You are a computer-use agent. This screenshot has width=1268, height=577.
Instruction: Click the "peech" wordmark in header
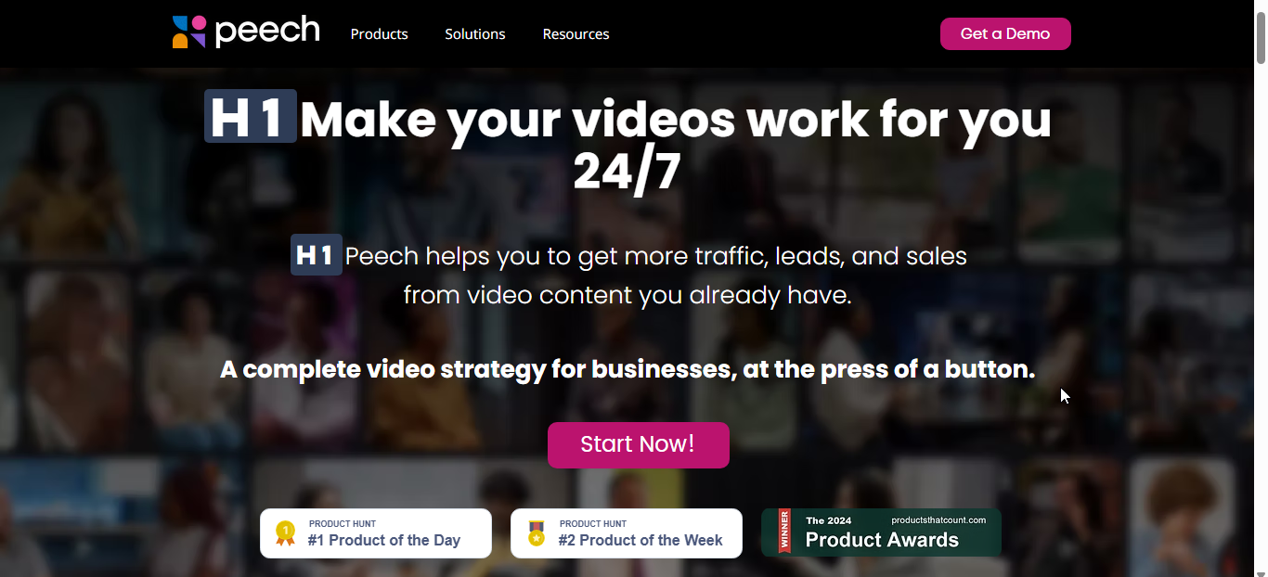click(267, 32)
